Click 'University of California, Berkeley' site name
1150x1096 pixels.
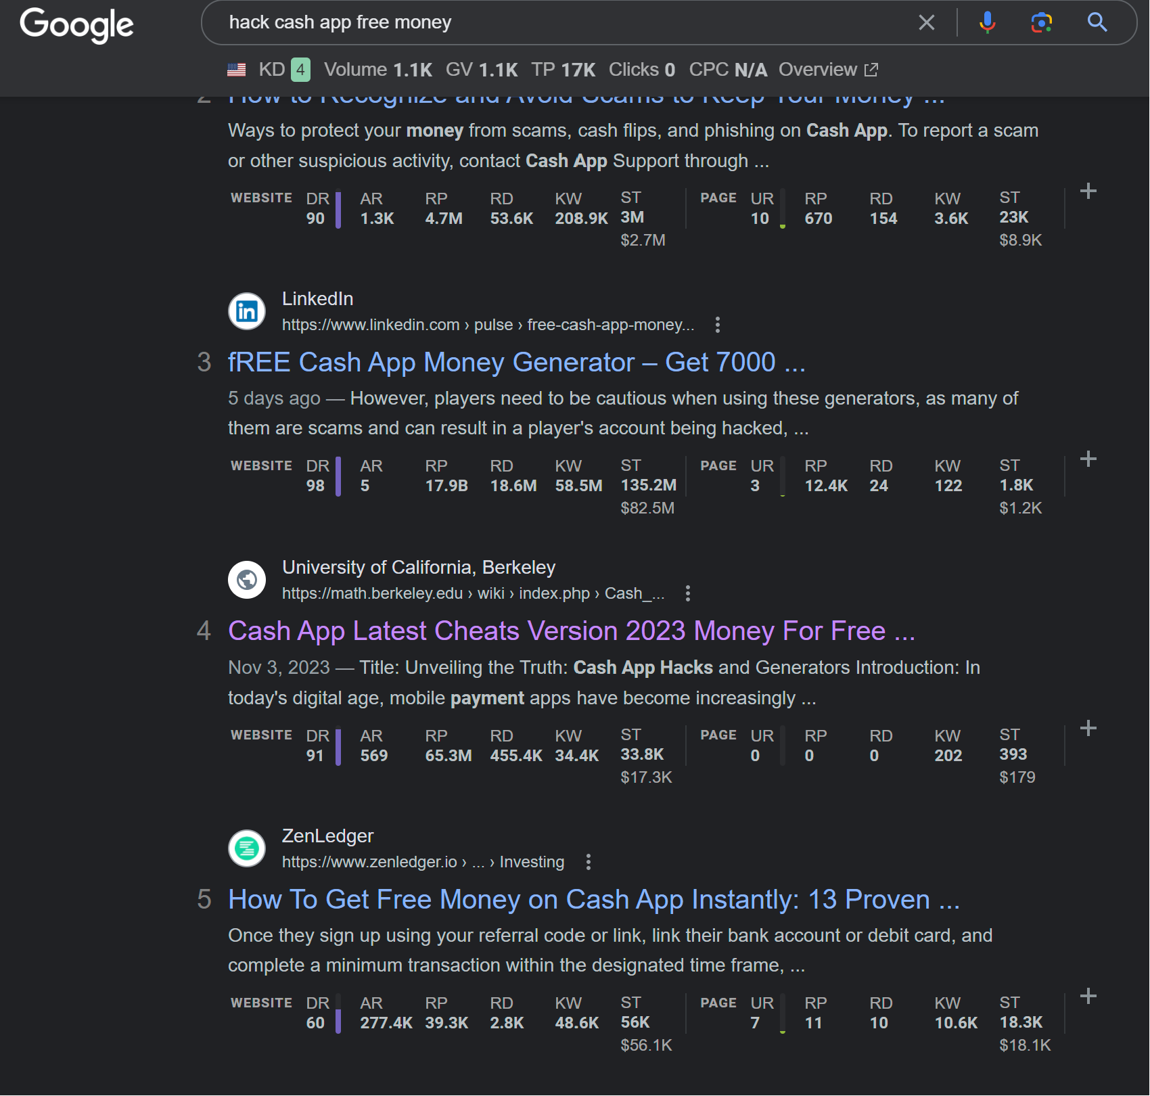(419, 567)
